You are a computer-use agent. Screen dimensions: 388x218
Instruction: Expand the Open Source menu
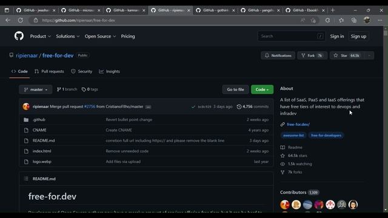coord(100,36)
